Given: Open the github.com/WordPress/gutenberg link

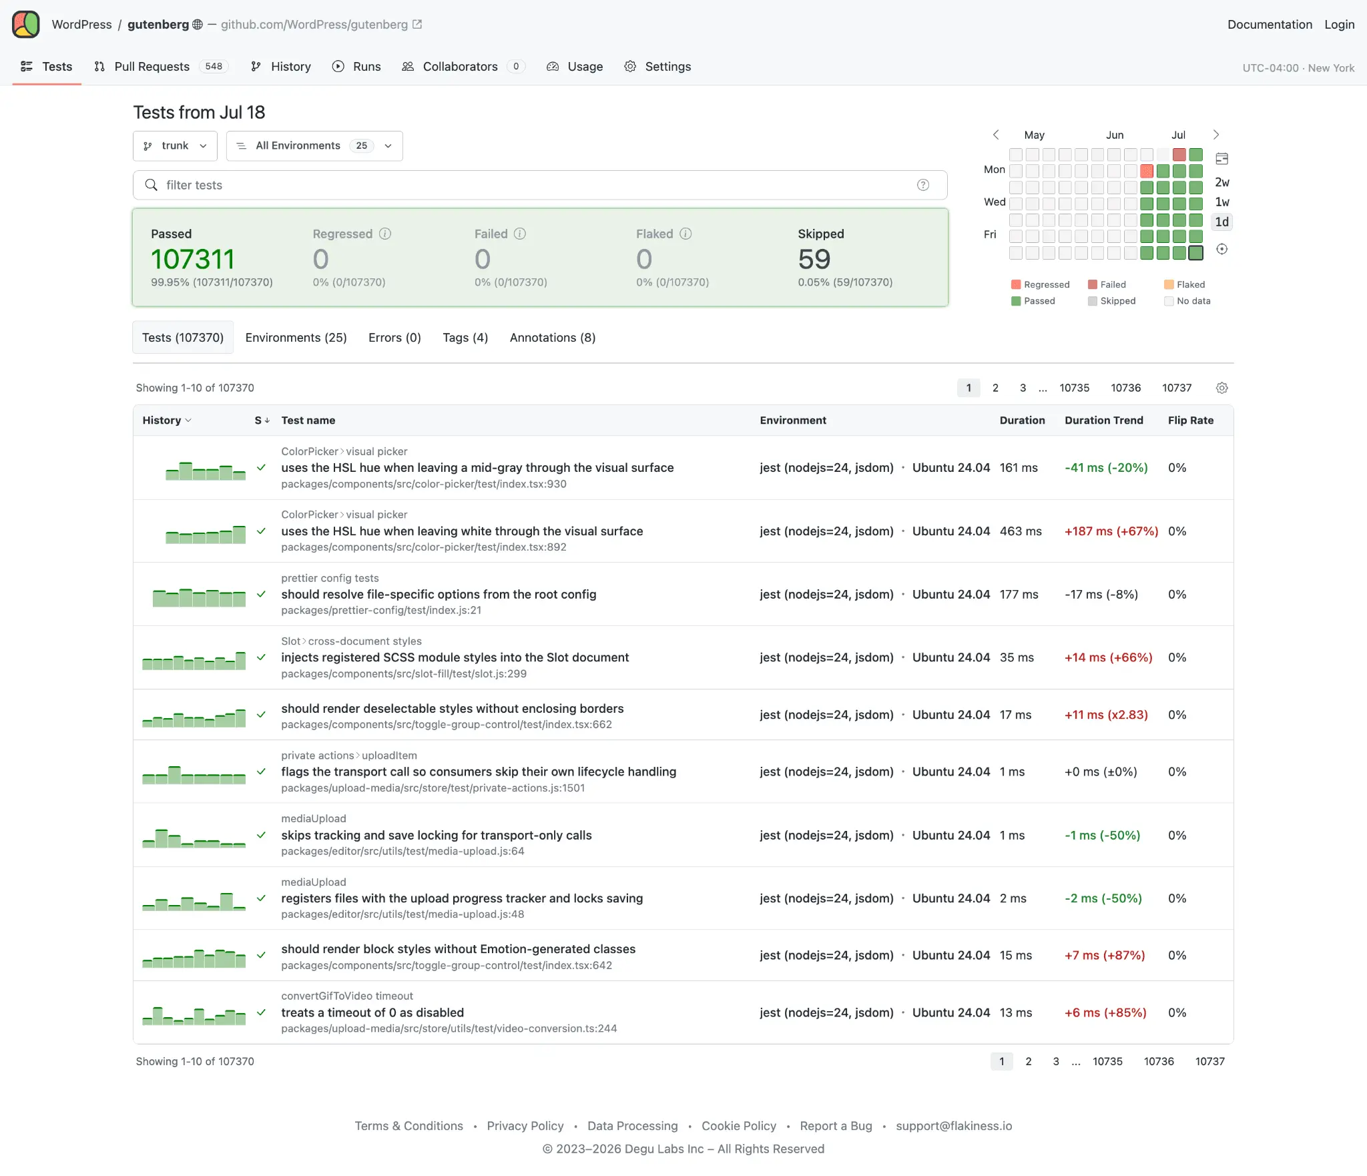Looking at the screenshot, I should [x=314, y=25].
